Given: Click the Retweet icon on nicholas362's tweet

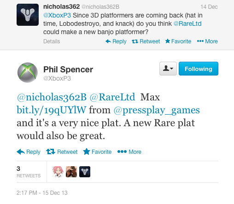Looking at the screenshot, I should pyautogui.click(x=135, y=41).
